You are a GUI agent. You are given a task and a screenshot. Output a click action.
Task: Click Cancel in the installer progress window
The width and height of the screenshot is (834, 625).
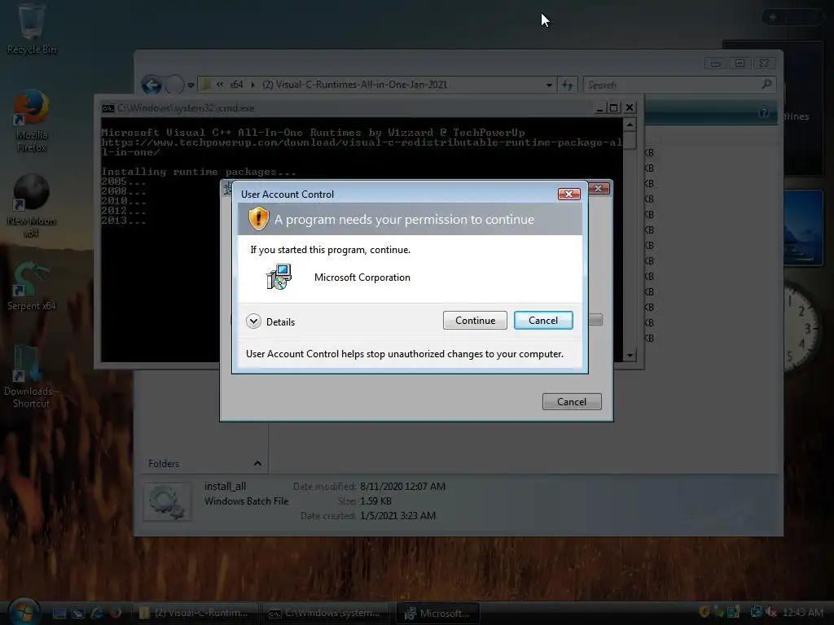click(572, 402)
